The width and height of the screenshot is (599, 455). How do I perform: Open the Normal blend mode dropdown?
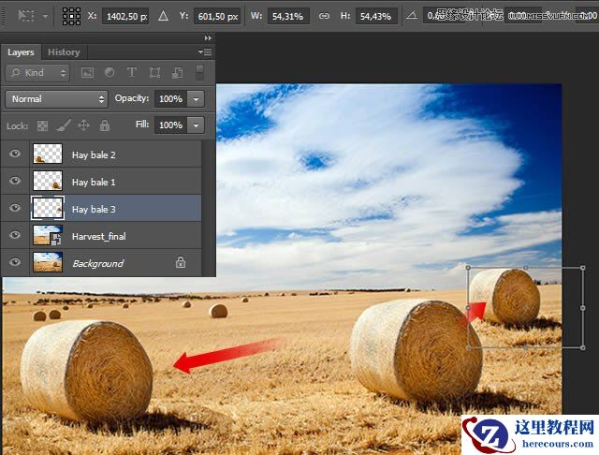tap(56, 99)
